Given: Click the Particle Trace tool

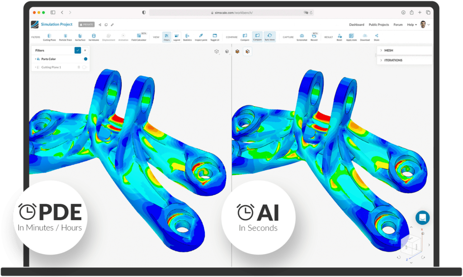Looking at the screenshot, I should click(x=66, y=36).
